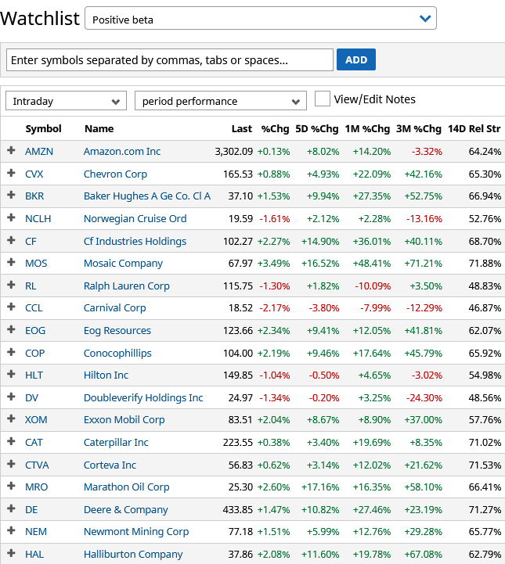The image size is (505, 564).
Task: Select Doubleverify 3M change -24.30%
Action: 424,398
